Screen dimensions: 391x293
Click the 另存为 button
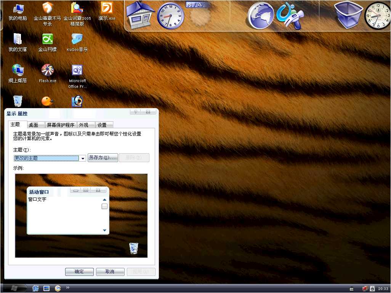(103, 158)
